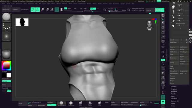This screenshot has width=192, height=108.
Task: Open the Preferences menu
Action: (82, 4)
